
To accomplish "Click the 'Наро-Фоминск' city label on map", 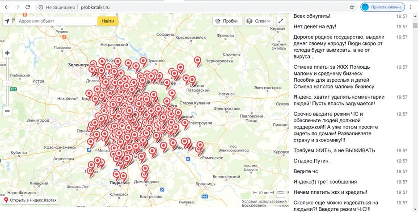I will click(x=22, y=192).
